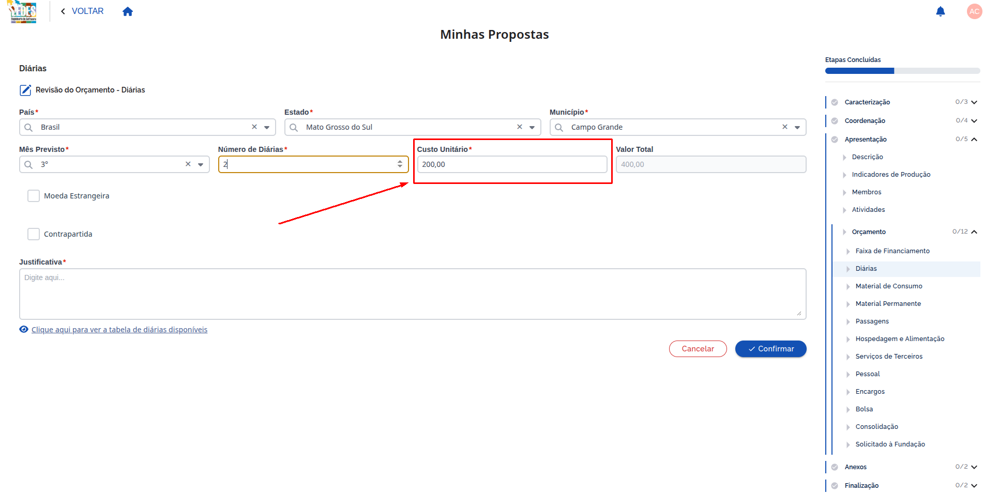Open Solicitado à Fundação item
Image resolution: width=984 pixels, height=494 pixels.
coord(890,444)
